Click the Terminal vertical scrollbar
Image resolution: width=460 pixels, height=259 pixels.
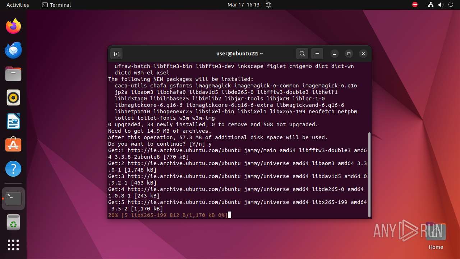[x=369, y=175]
